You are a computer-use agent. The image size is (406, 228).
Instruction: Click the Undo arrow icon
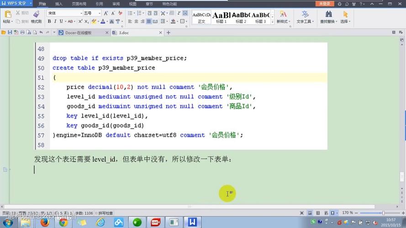[x=41, y=32]
